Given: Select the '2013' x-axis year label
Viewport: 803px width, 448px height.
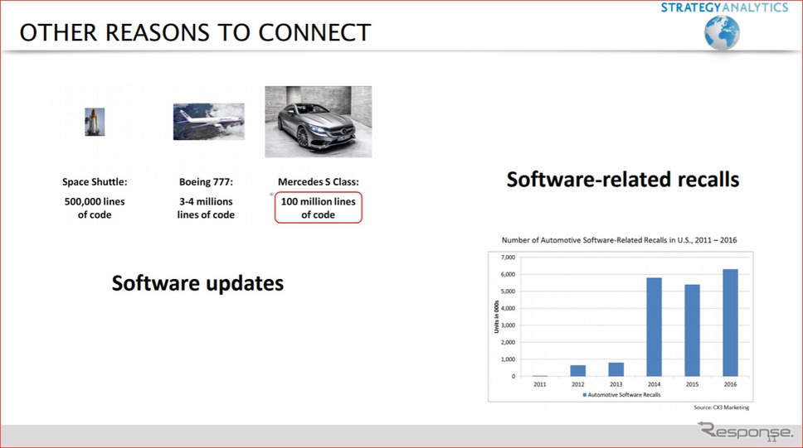Looking at the screenshot, I should click(616, 384).
